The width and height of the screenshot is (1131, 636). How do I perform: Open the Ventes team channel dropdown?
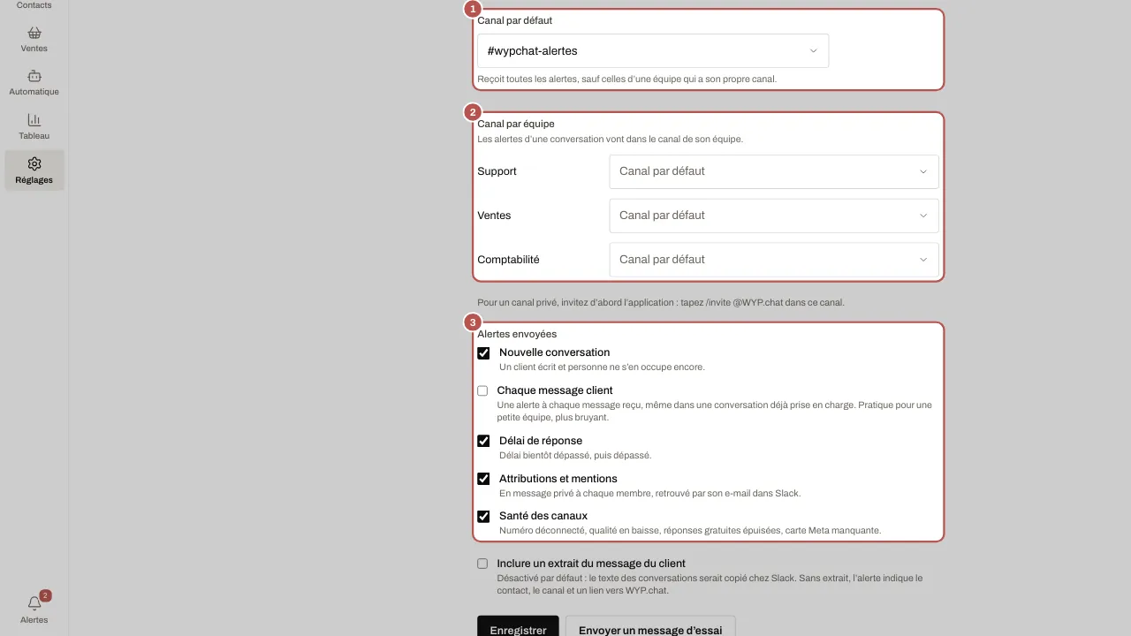click(x=774, y=216)
